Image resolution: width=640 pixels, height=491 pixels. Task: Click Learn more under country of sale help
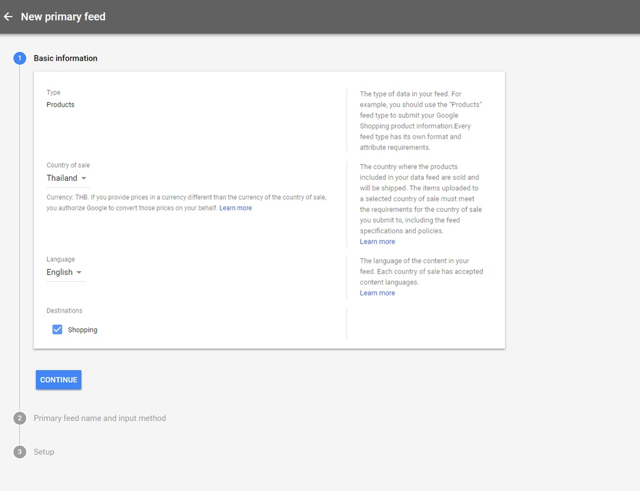point(377,241)
